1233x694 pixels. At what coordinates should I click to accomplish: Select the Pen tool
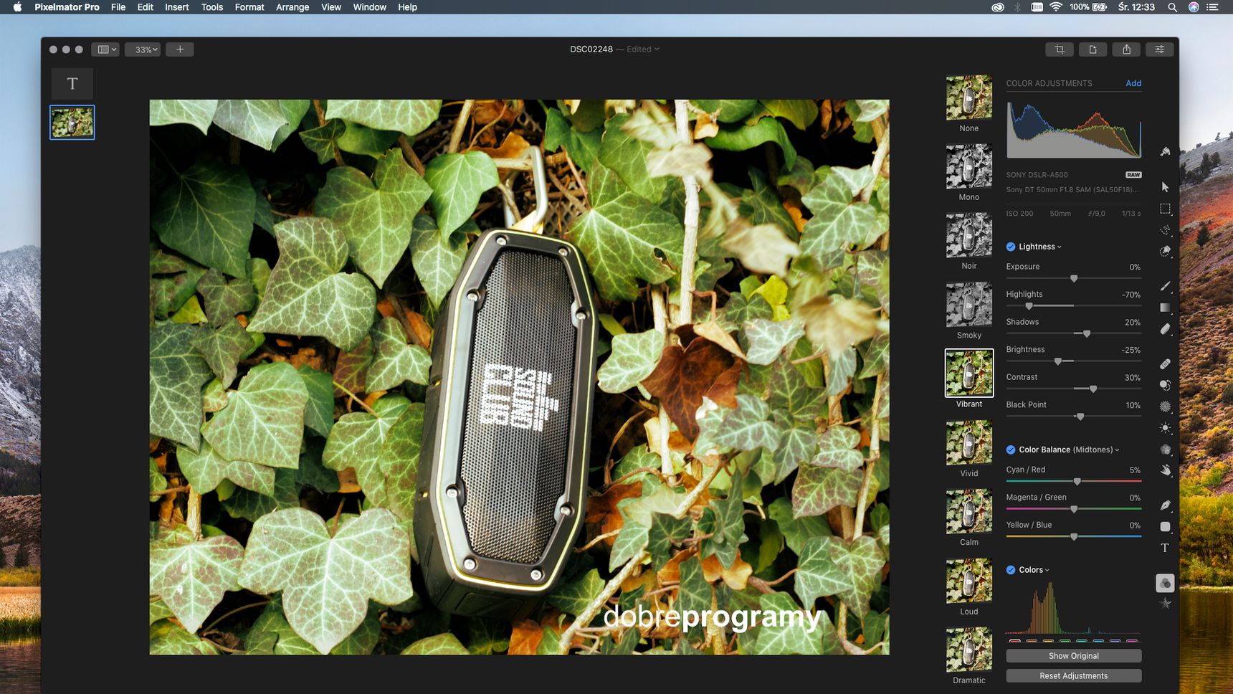click(1166, 505)
